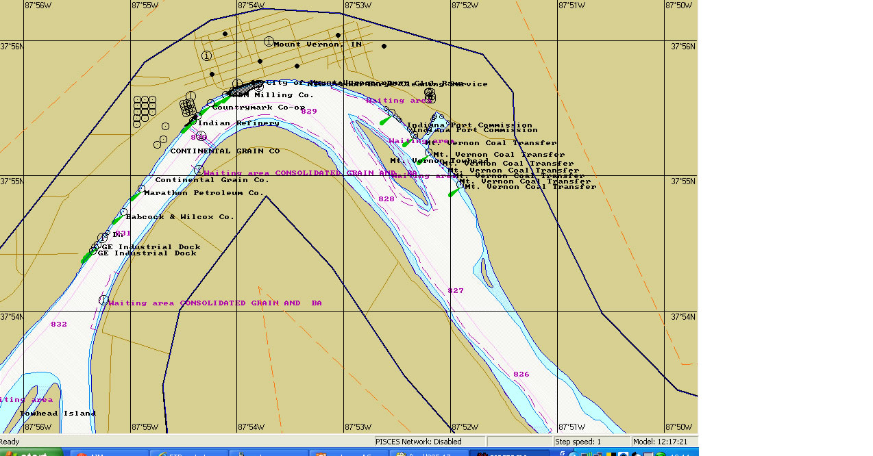Click info marker west of Mount Vernon streets

(x=206, y=55)
